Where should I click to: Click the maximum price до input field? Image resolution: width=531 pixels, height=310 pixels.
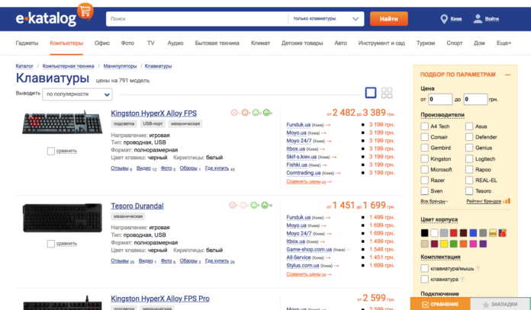click(475, 99)
